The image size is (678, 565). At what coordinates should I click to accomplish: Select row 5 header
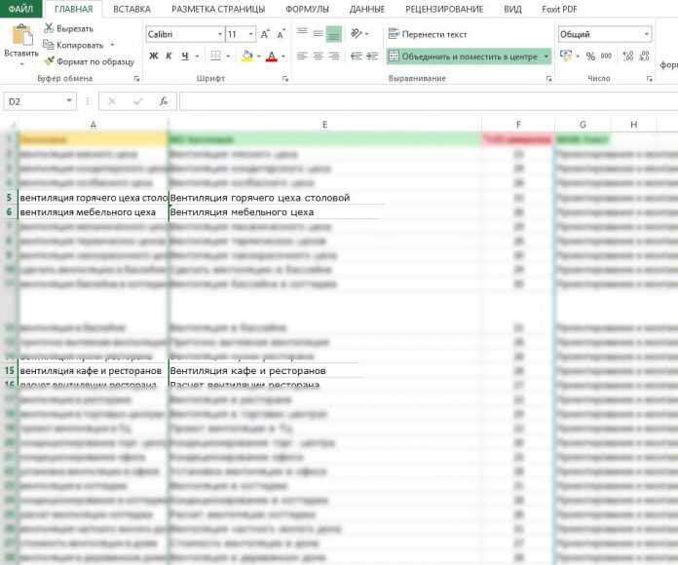tap(9, 198)
